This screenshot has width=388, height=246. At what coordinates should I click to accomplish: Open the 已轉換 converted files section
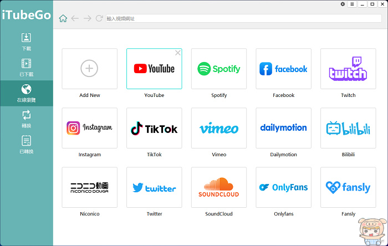26,145
